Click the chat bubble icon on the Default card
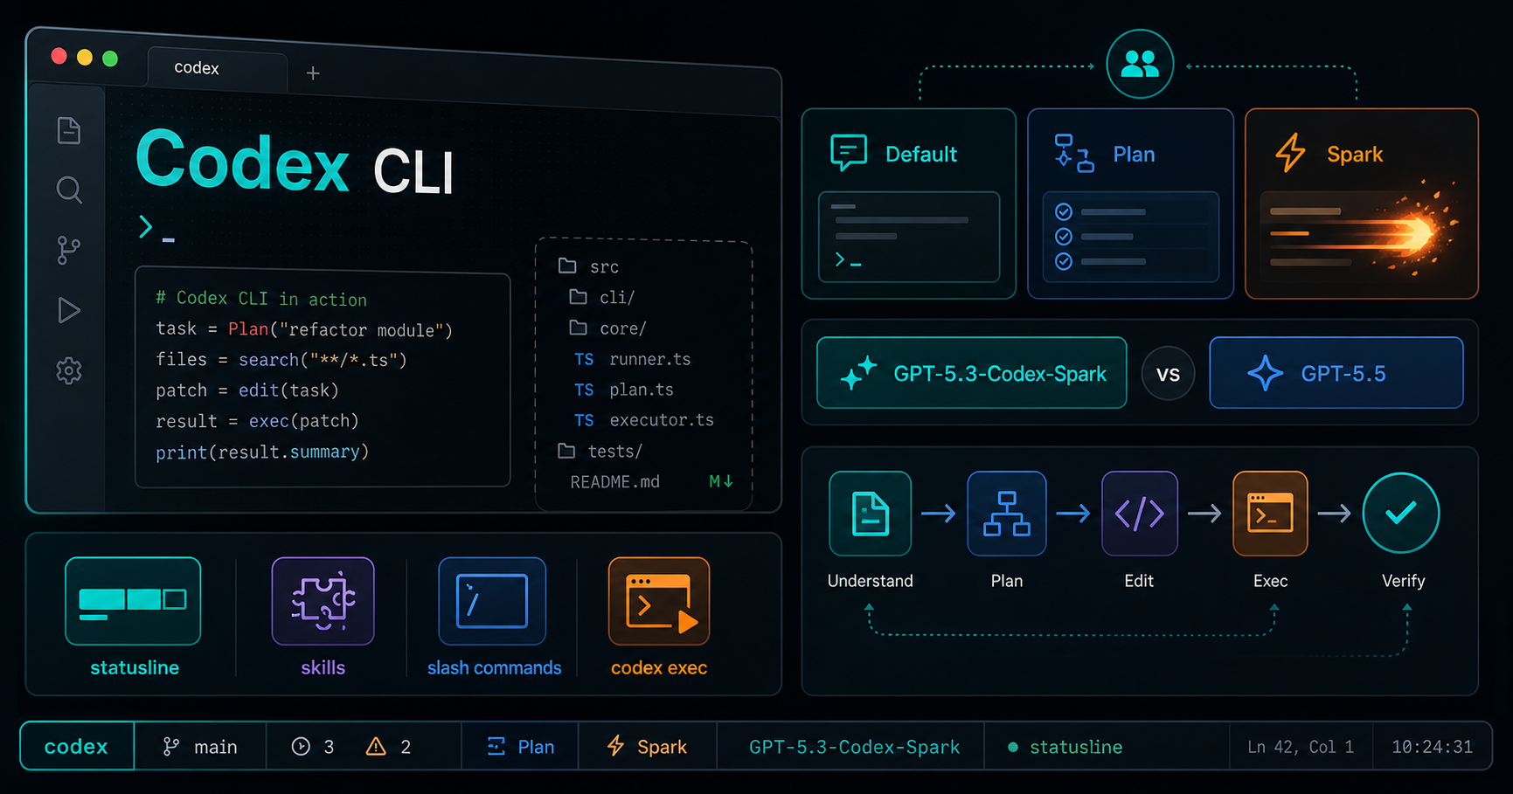The width and height of the screenshot is (1513, 794). pyautogui.click(x=849, y=153)
